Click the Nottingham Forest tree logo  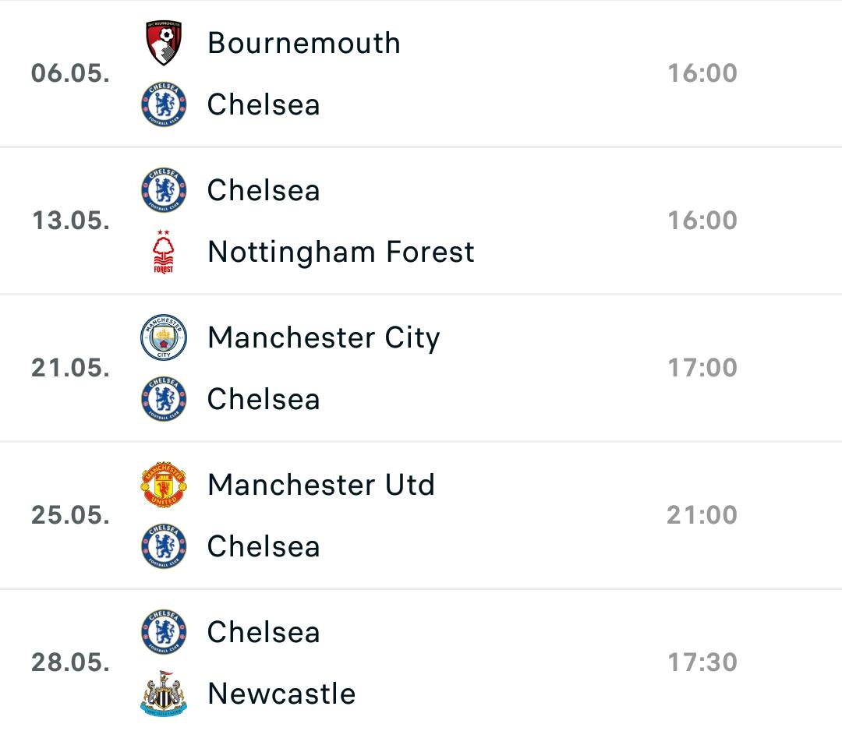pos(163,252)
